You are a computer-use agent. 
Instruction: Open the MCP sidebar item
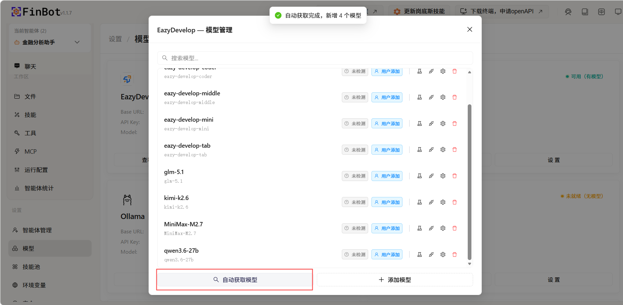pyautogui.click(x=50, y=151)
